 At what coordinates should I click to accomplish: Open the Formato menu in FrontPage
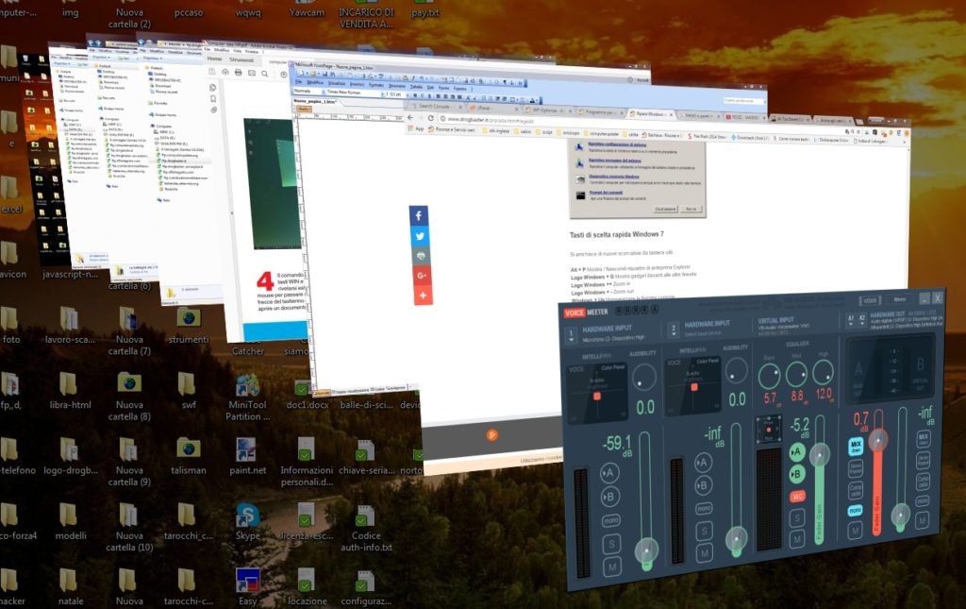(376, 84)
